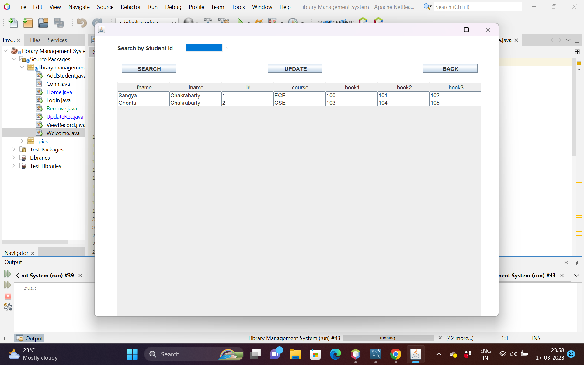Click the Undo toolbar icon
This screenshot has height=365, width=584.
click(82, 23)
